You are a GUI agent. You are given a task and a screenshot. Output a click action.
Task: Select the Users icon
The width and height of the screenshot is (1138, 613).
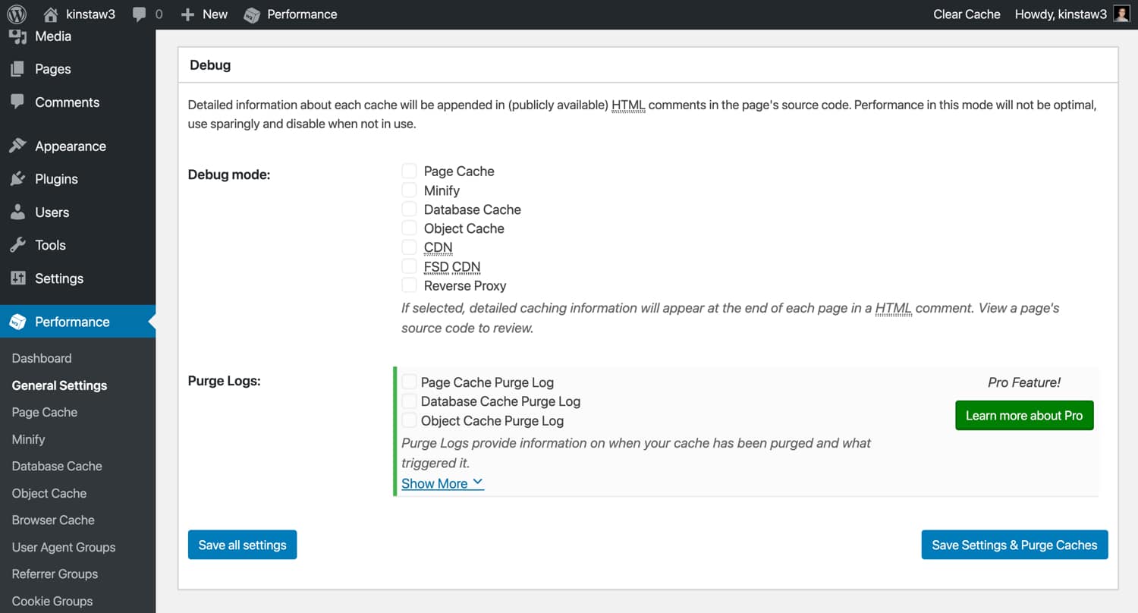click(x=17, y=212)
